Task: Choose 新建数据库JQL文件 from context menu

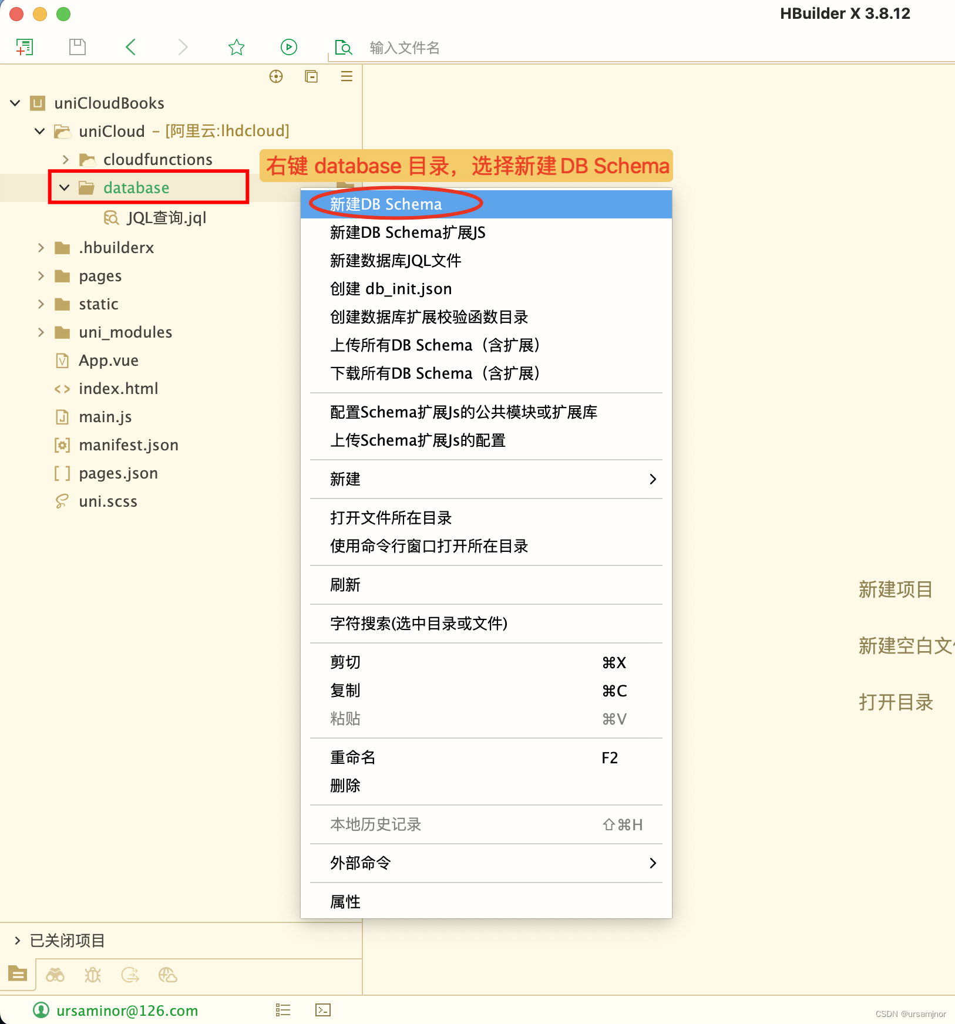Action: [486, 261]
